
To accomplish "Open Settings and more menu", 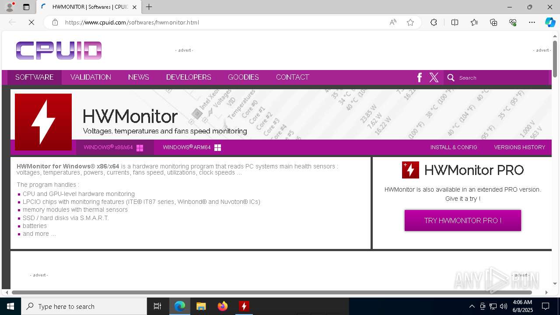I will pyautogui.click(x=532, y=22).
